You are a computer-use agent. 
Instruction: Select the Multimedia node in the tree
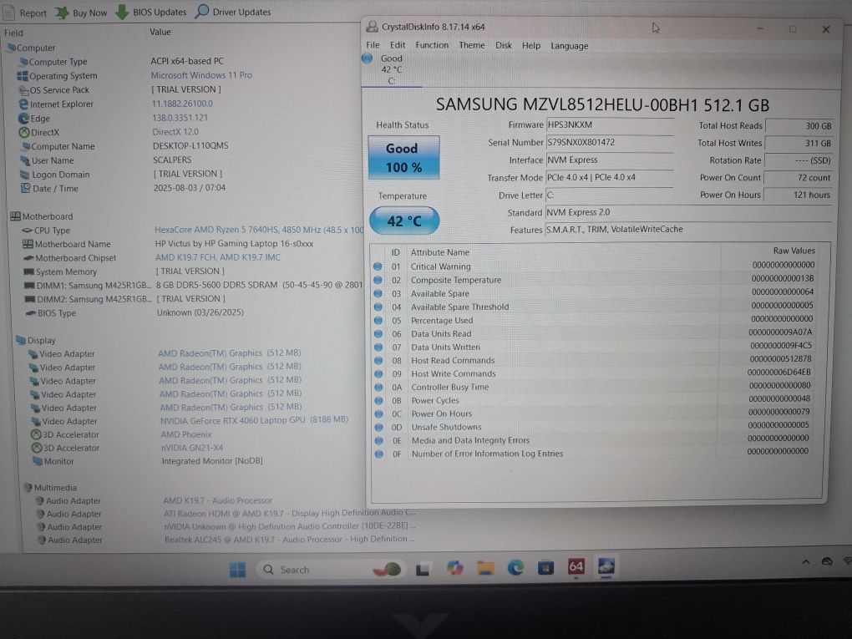50,488
